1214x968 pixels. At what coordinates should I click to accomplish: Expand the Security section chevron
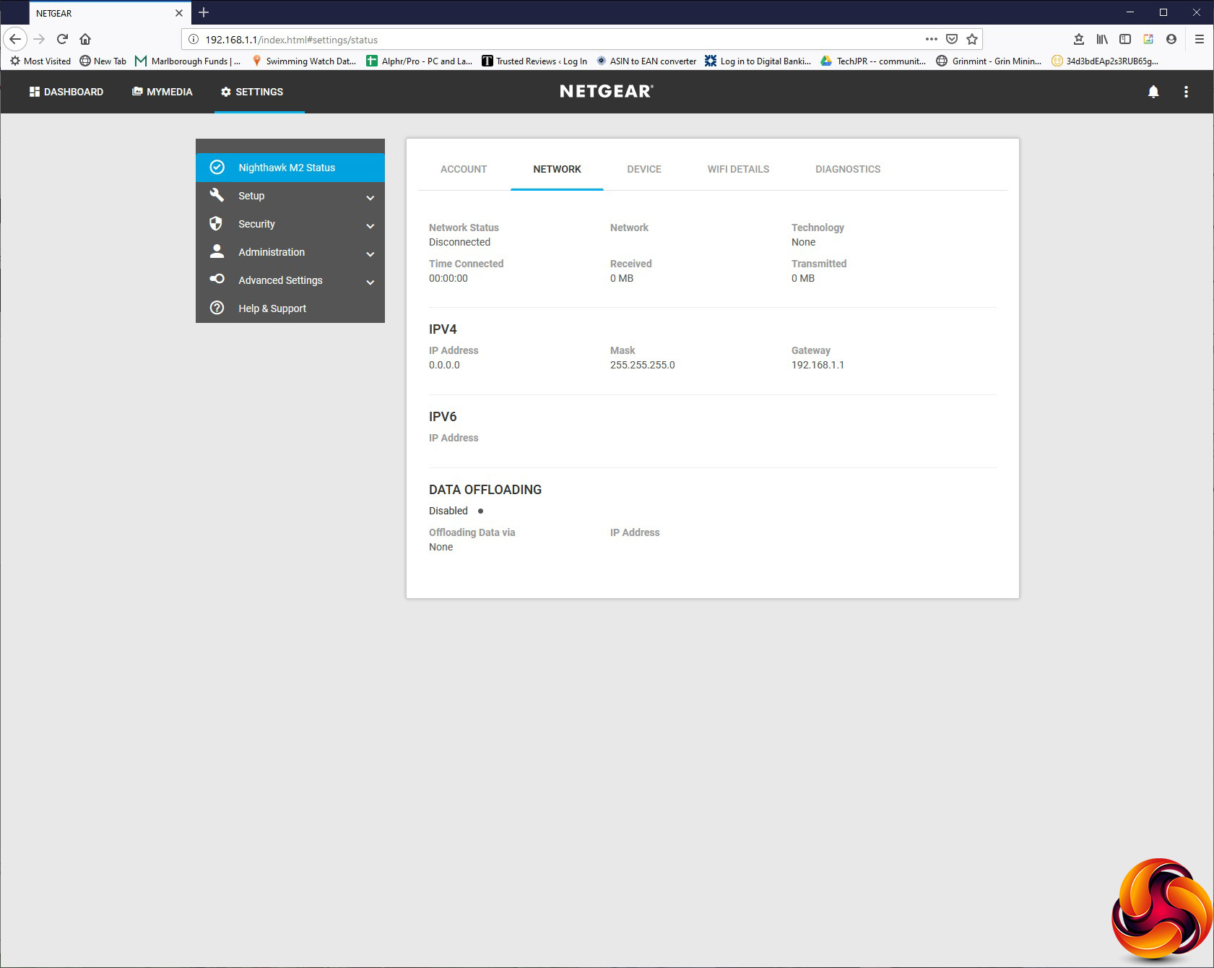[370, 225]
